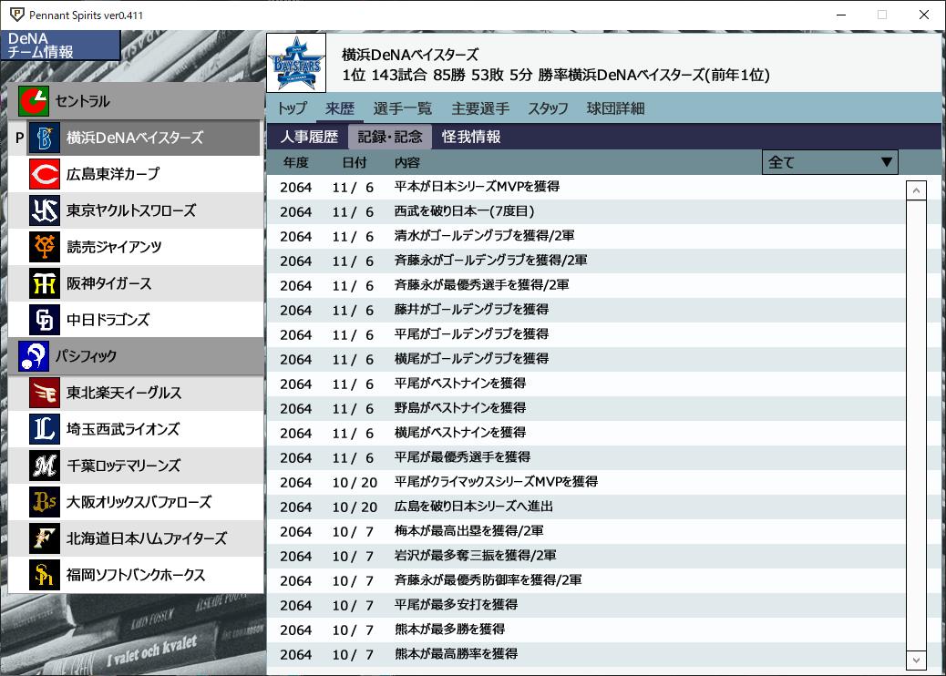The width and height of the screenshot is (946, 676).
Task: Select row 岩沢が最多奪三振を獲得/2軍
Action: point(585,556)
